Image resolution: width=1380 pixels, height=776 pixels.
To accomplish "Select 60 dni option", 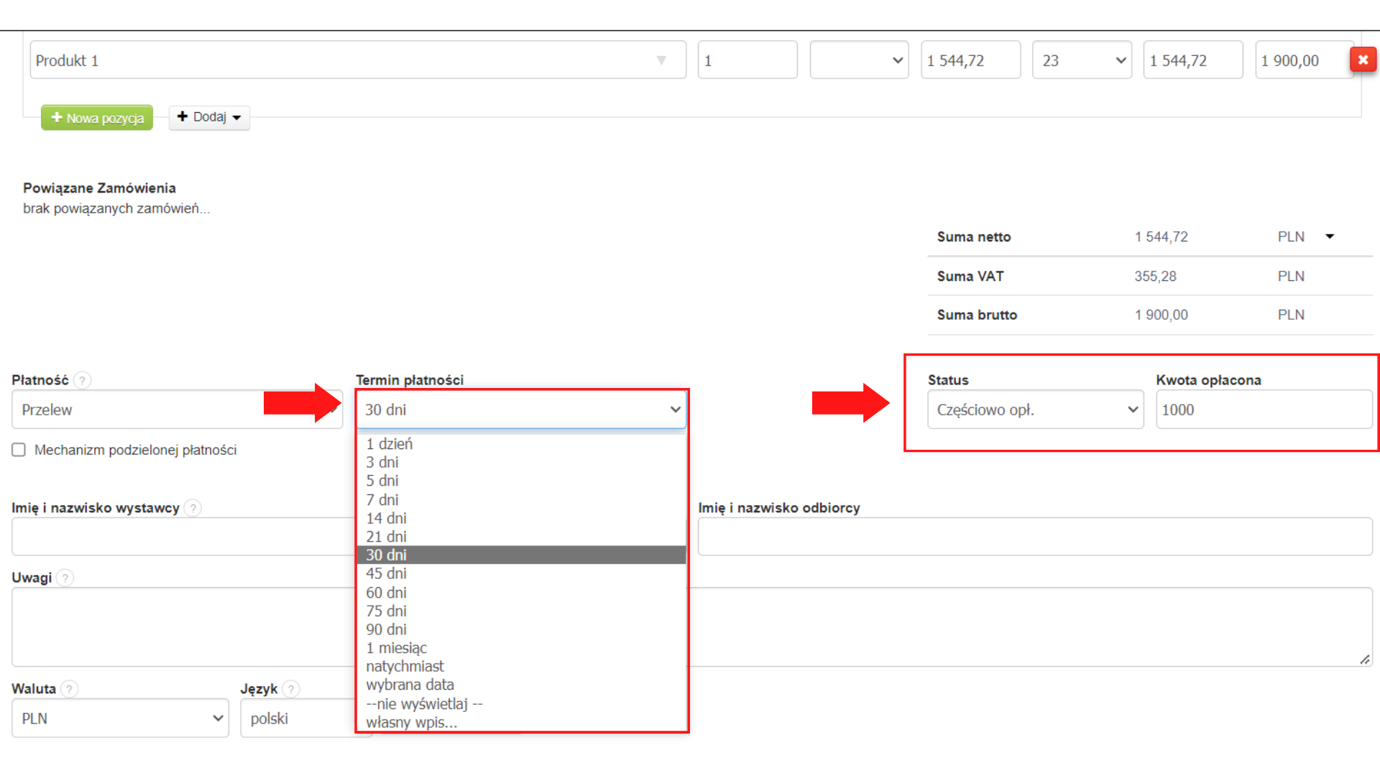I will tap(522, 593).
